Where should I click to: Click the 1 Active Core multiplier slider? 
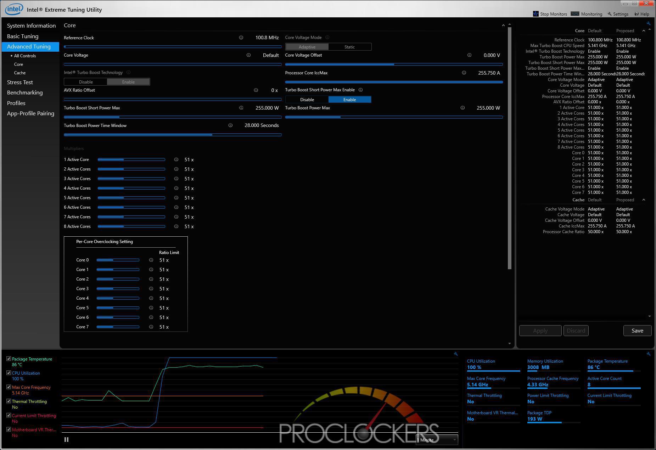coord(131,160)
